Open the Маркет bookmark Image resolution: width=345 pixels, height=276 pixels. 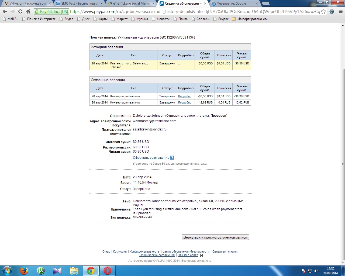(119, 19)
